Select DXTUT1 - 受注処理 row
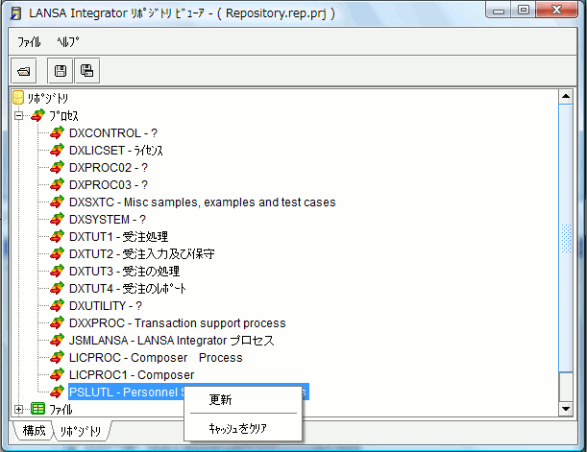Screen dimensions: 587x452 click(119, 236)
